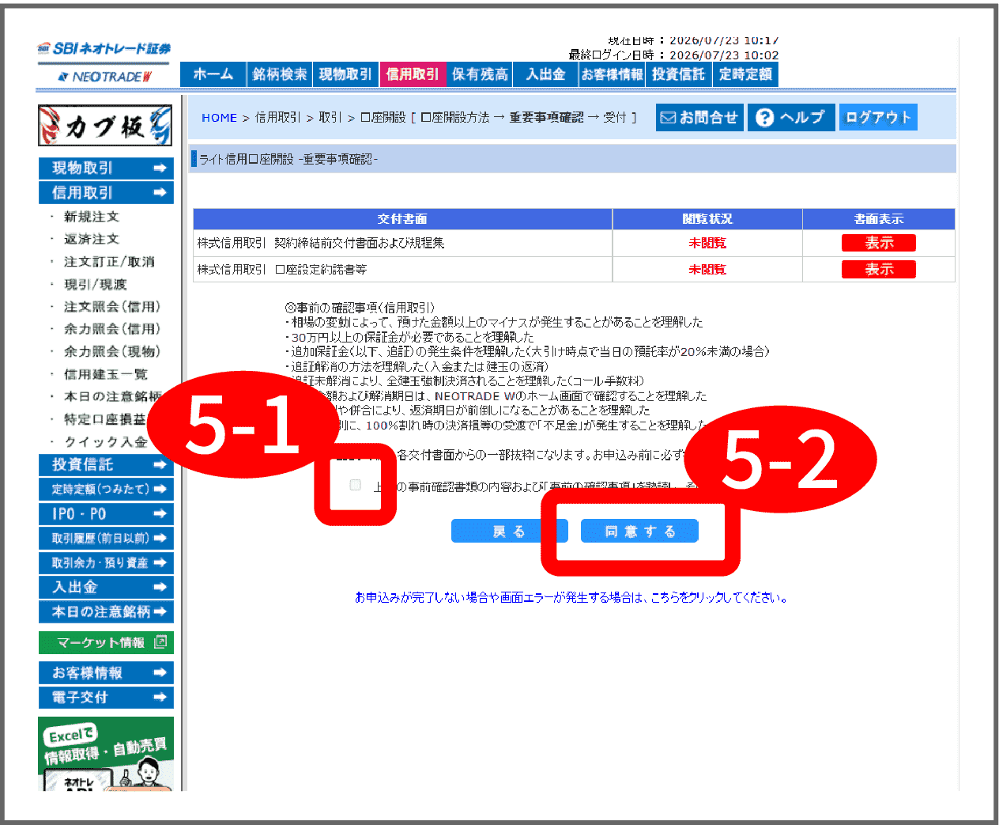Go to 入出金 tab in top menu

[x=546, y=74]
